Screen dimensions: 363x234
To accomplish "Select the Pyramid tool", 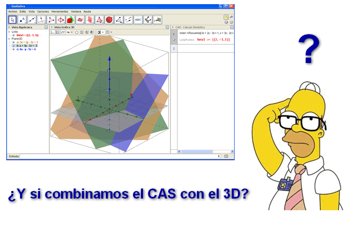I will point(99,20).
